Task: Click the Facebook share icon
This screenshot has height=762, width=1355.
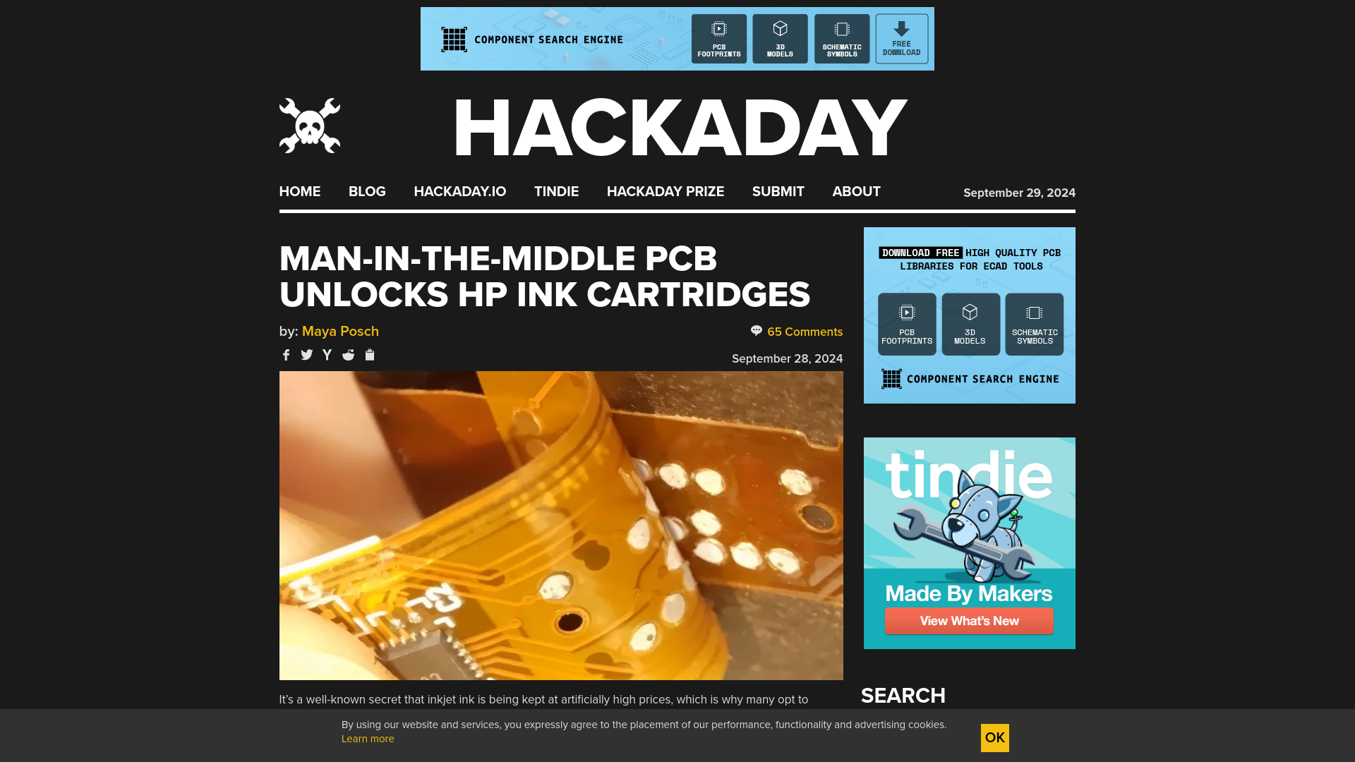Action: [286, 354]
